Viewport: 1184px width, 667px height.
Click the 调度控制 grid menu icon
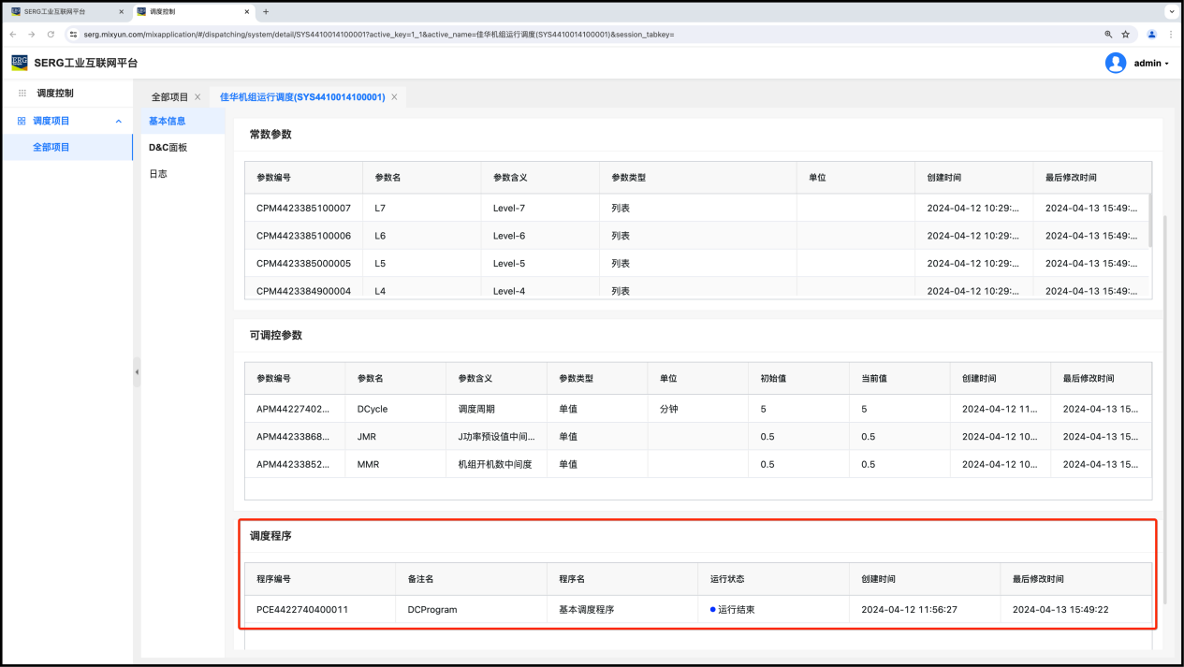[x=22, y=94]
